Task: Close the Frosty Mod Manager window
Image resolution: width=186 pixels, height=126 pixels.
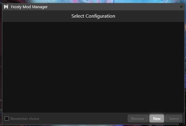Action: click(x=181, y=7)
